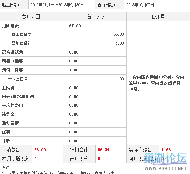Click the 1.00 amount for 增值业务费
This screenshot has height=174, width=190.
74,70
